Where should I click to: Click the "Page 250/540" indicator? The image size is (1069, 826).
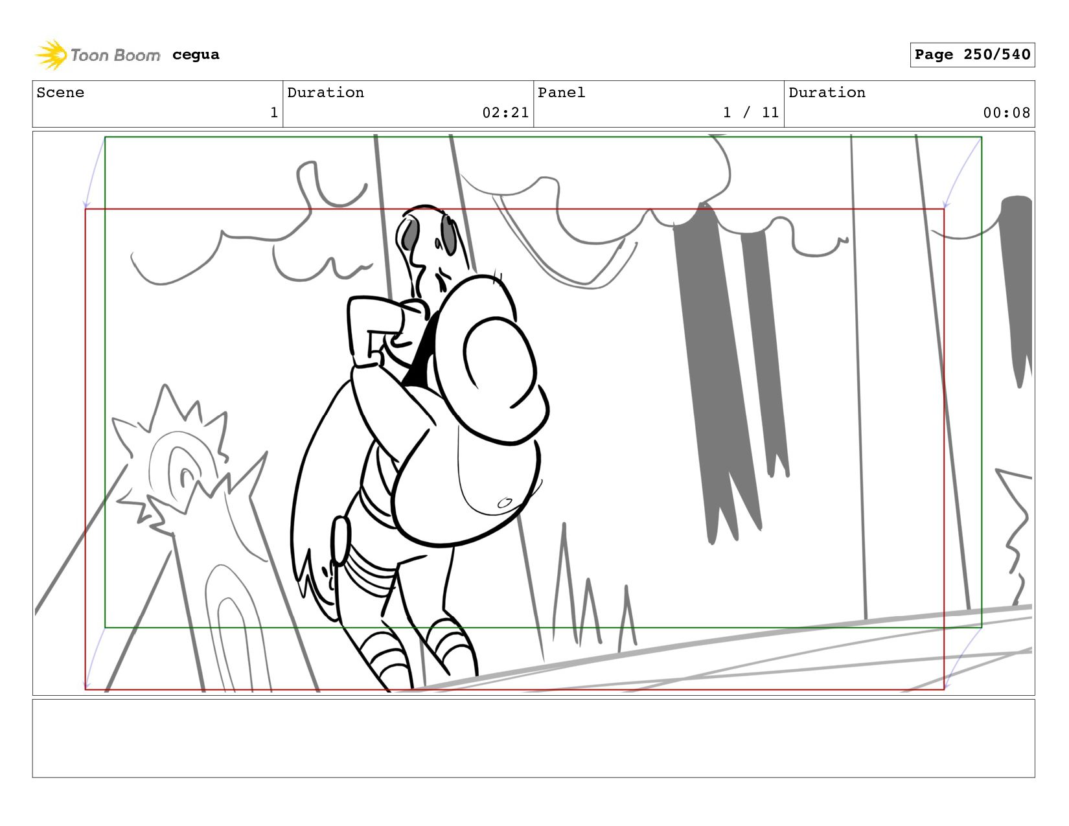click(x=972, y=55)
